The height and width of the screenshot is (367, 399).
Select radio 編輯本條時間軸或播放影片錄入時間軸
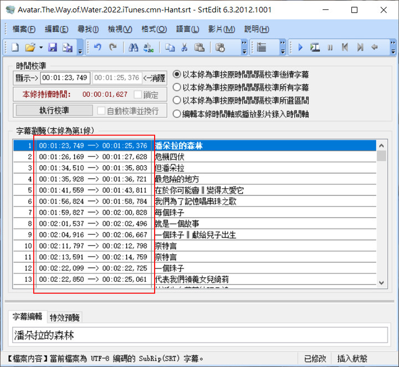point(177,113)
